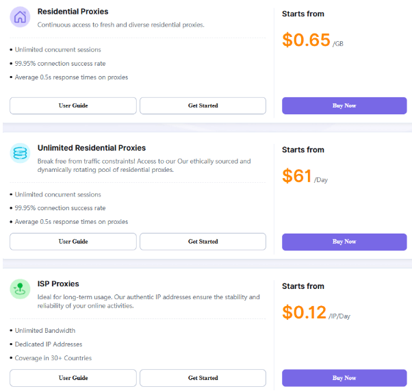Click the Residential Proxies house icon
Image resolution: width=412 pixels, height=391 pixels.
click(20, 17)
